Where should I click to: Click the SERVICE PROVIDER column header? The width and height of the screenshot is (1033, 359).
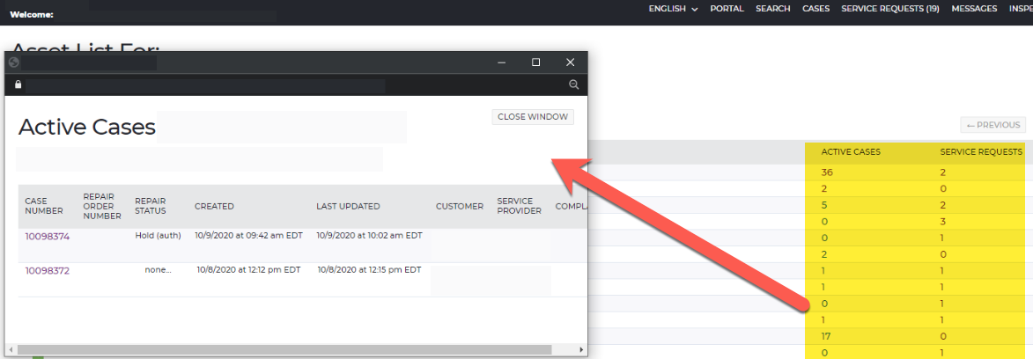[x=519, y=206]
